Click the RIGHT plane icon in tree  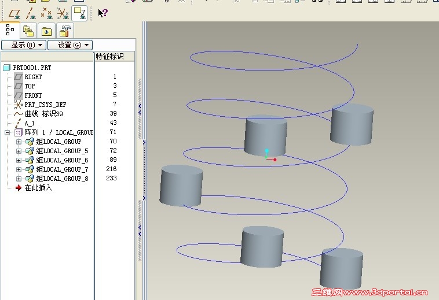(19, 77)
